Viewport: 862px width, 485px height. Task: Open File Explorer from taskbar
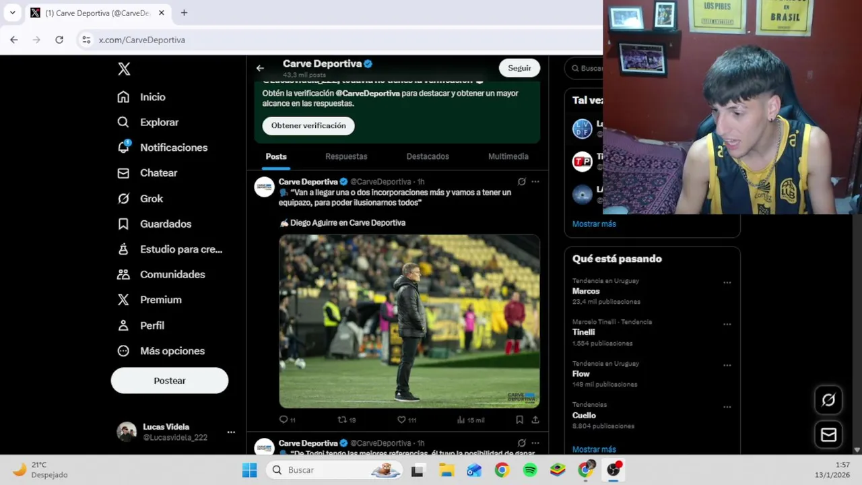pyautogui.click(x=446, y=470)
